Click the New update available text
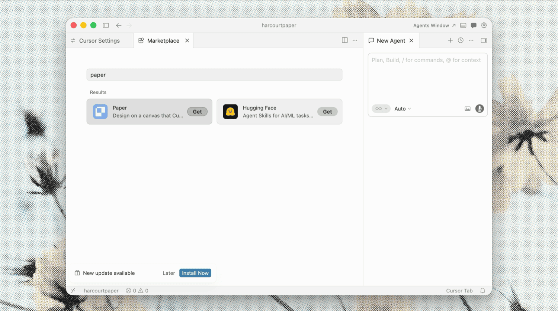 pyautogui.click(x=109, y=273)
